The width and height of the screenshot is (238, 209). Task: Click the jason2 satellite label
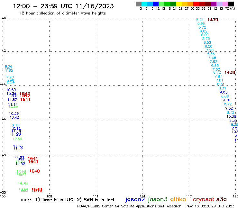click(x=135, y=199)
